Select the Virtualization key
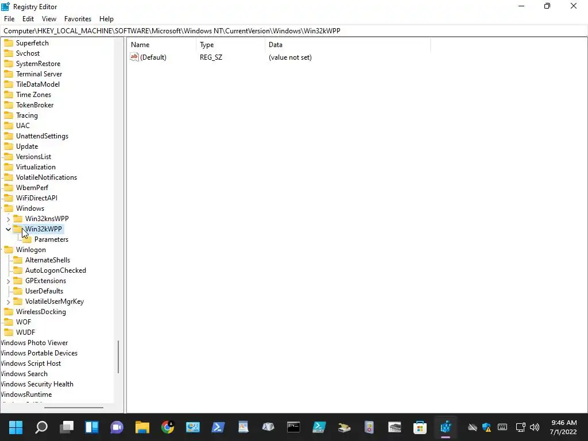Viewport: 588px width, 441px height. point(36,167)
